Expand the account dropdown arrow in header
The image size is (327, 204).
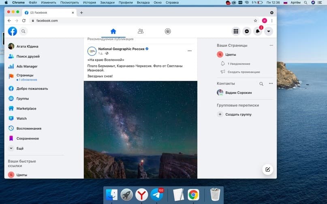click(x=269, y=31)
